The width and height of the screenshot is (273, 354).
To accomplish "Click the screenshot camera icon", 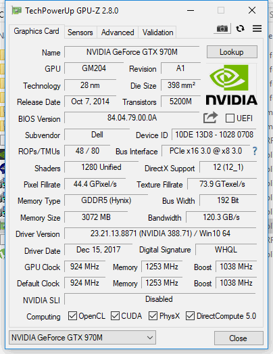I will pyautogui.click(x=222, y=28).
